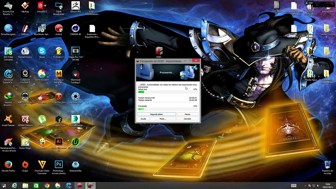Select the Action! desktop icon
Image resolution: width=336 pixels, height=189 pixels.
59,30
